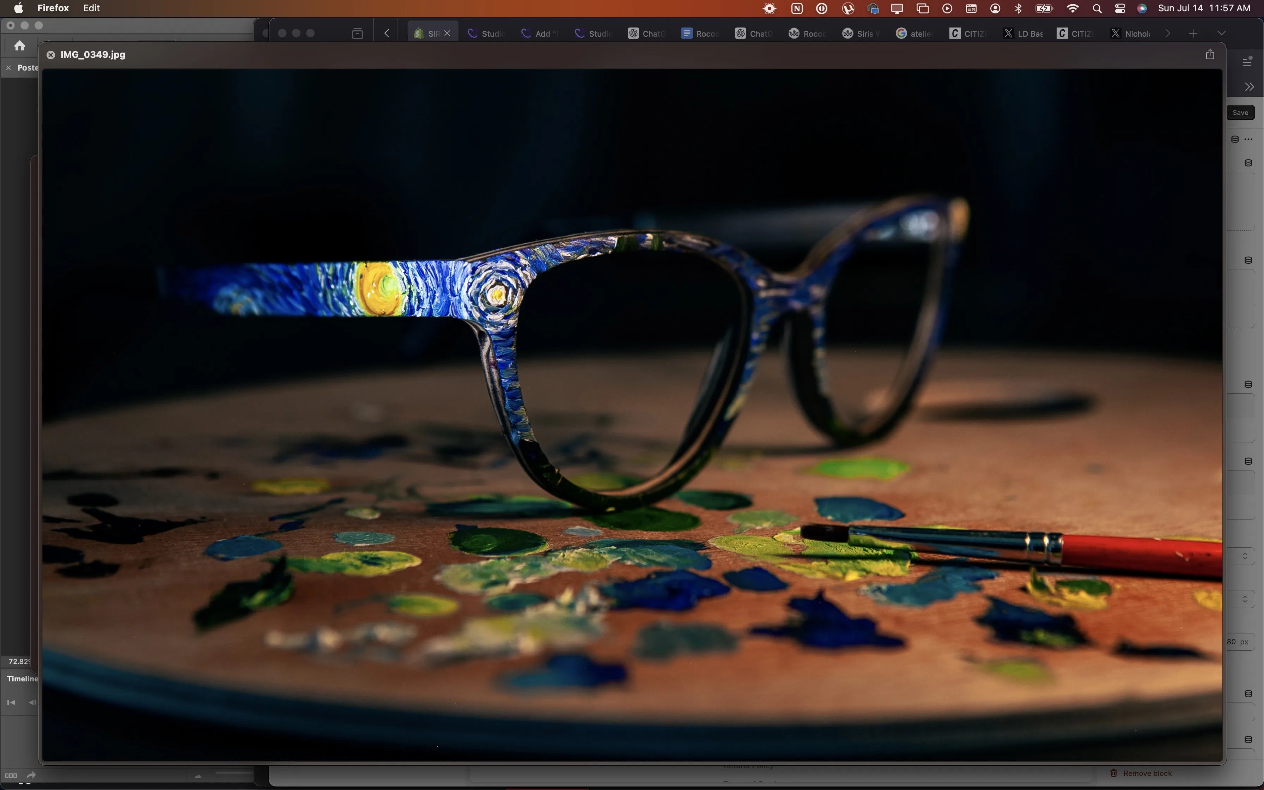This screenshot has height=790, width=1264.
Task: Open the Wi-Fi menu
Action: pyautogui.click(x=1073, y=8)
